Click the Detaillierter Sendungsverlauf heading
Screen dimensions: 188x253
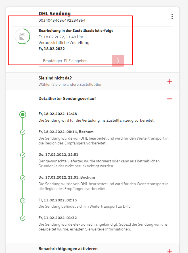[67, 99]
